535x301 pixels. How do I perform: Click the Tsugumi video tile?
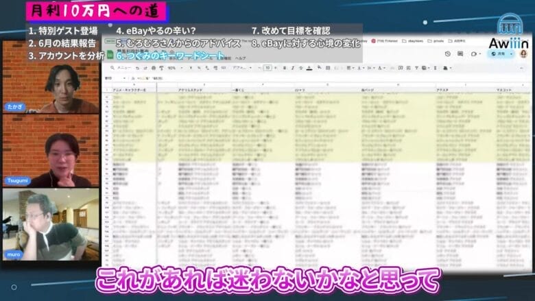[51, 151]
